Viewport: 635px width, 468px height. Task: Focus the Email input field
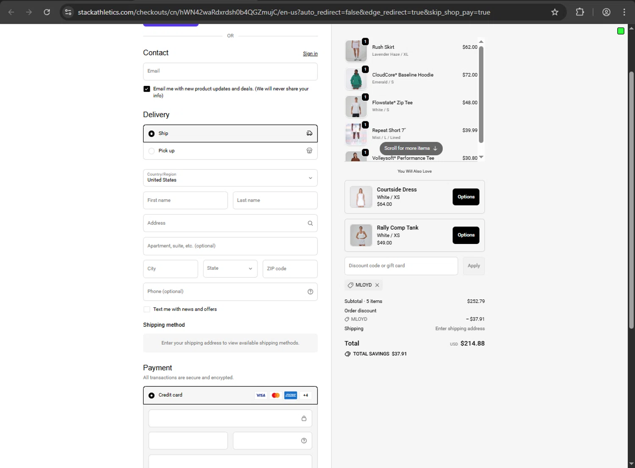click(230, 71)
